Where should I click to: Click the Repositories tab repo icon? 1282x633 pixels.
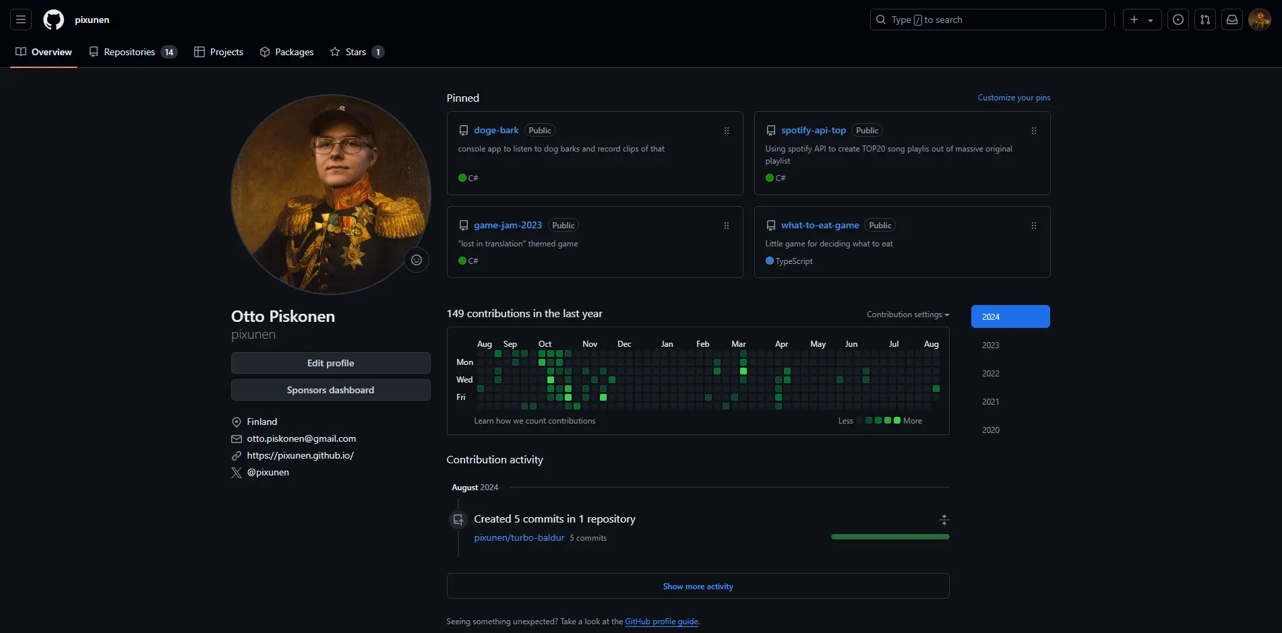point(94,52)
